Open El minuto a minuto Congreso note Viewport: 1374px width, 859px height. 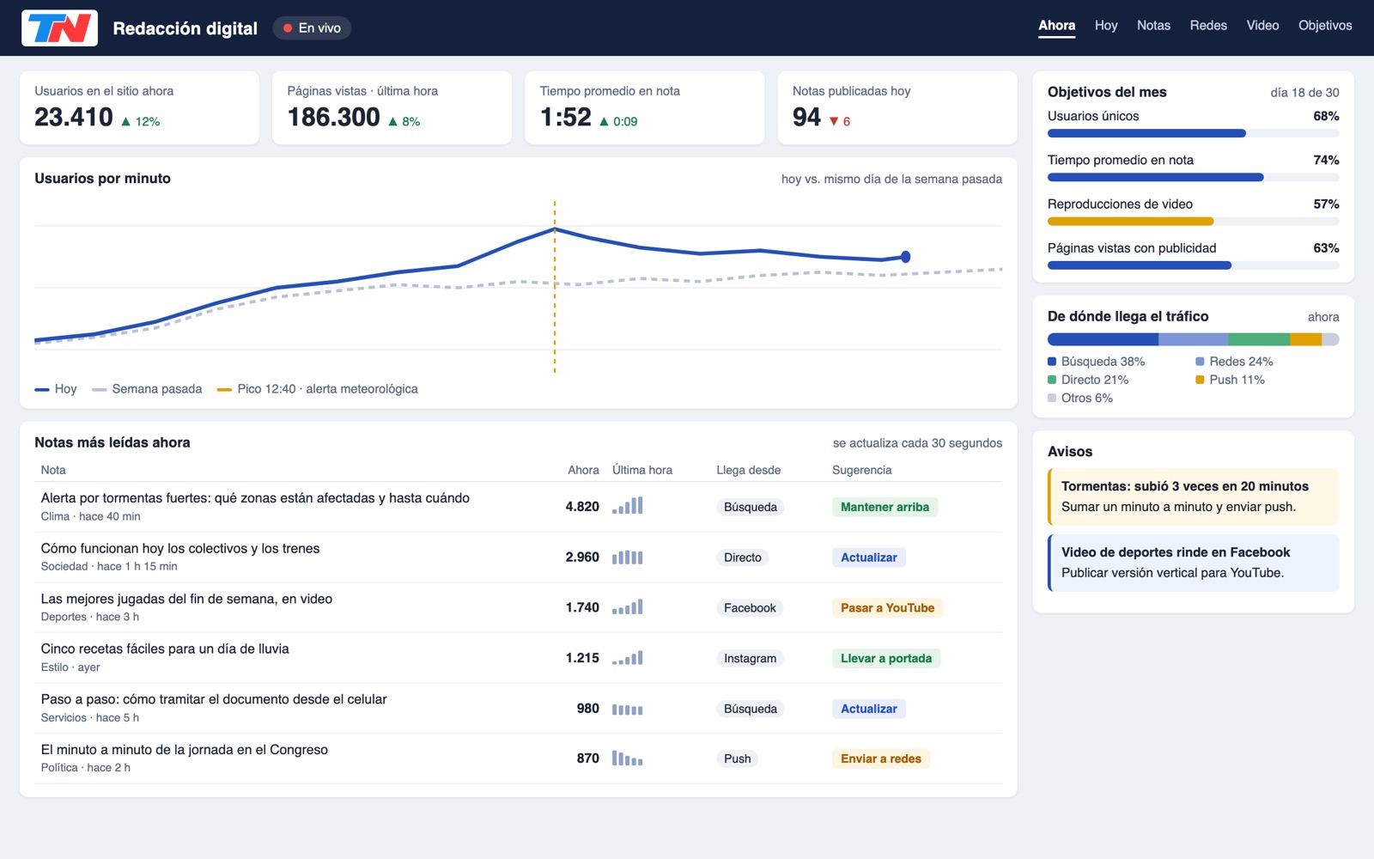(185, 750)
